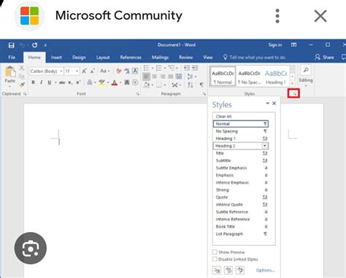Click the Ribbon Display Options icon
The height and width of the screenshot is (278, 346).
coord(294,45)
